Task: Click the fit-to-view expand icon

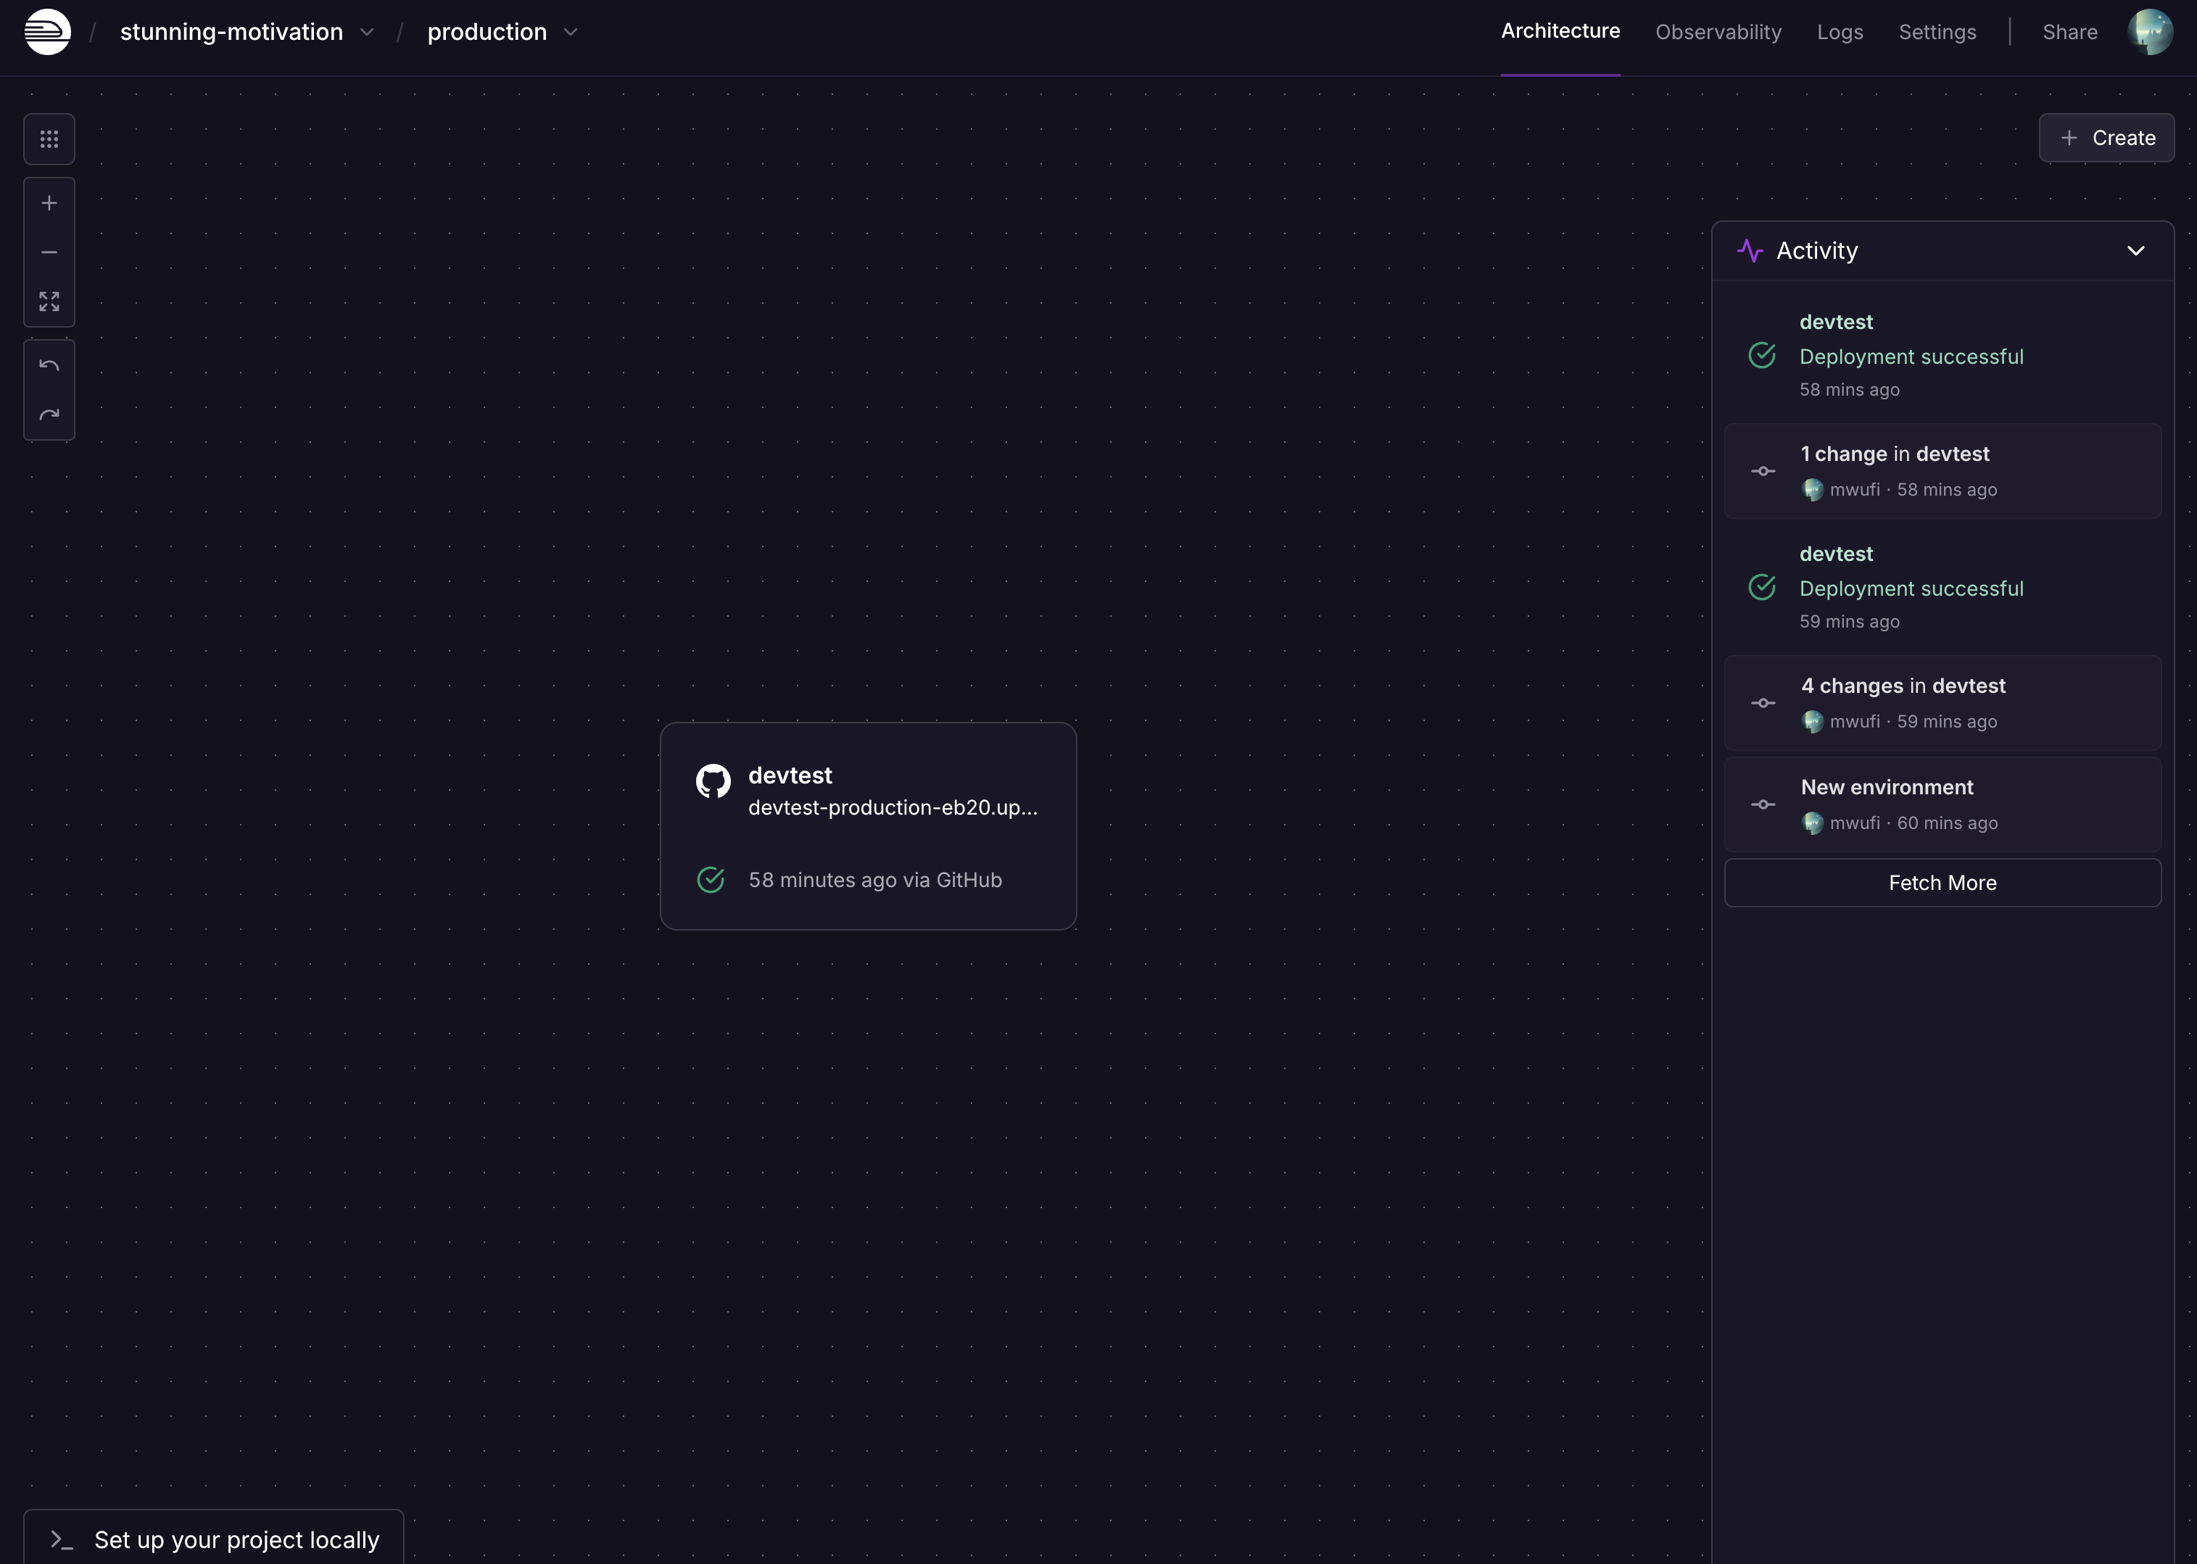Action: [49, 301]
